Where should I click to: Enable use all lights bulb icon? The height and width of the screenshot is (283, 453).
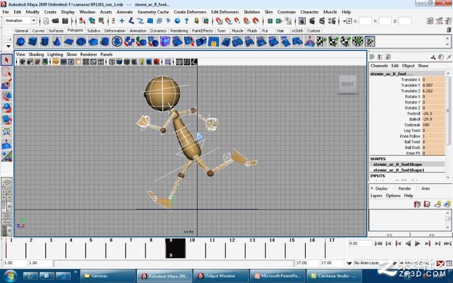[x=142, y=62]
